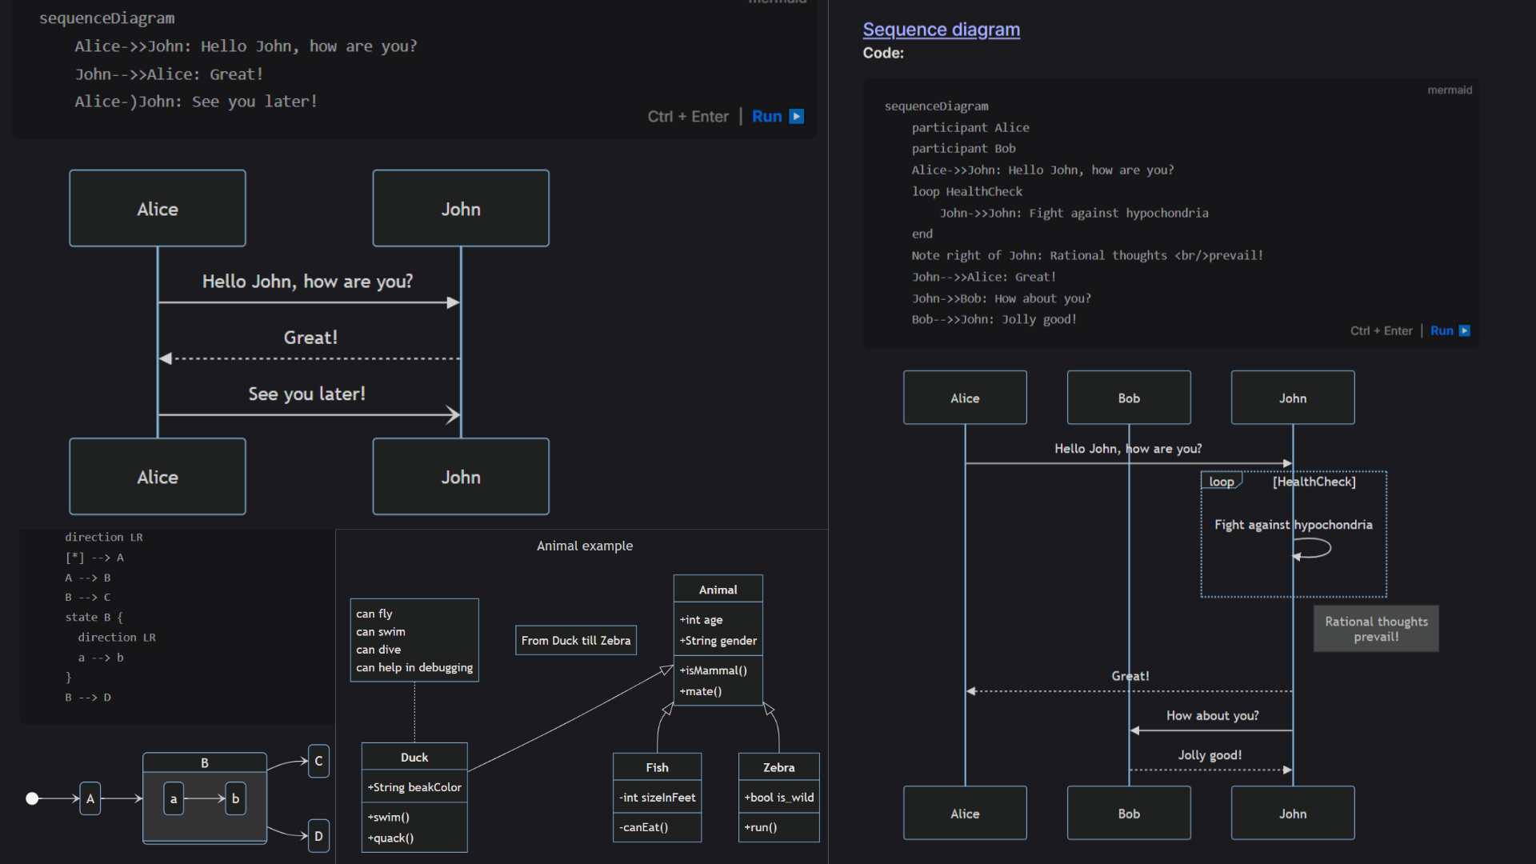Click the '[*] --> A' code line

point(94,558)
